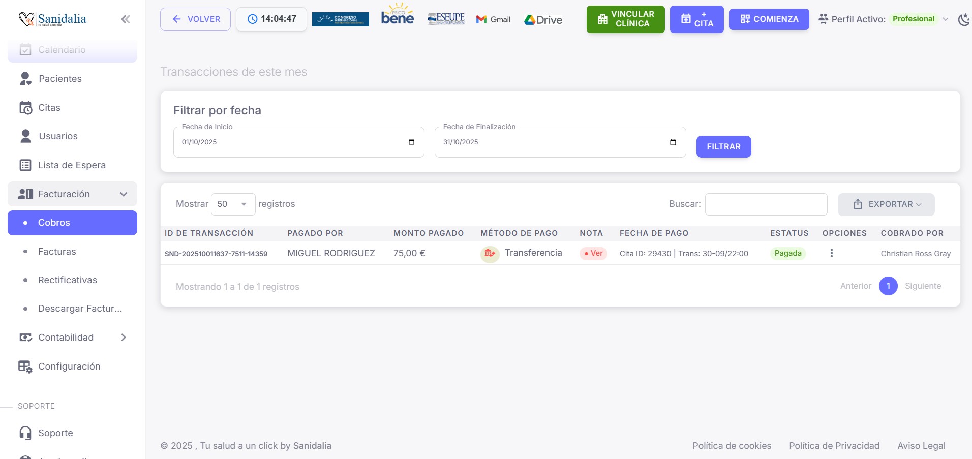Open calendar picker for Fecha de Finalización
972x459 pixels.
click(x=673, y=142)
